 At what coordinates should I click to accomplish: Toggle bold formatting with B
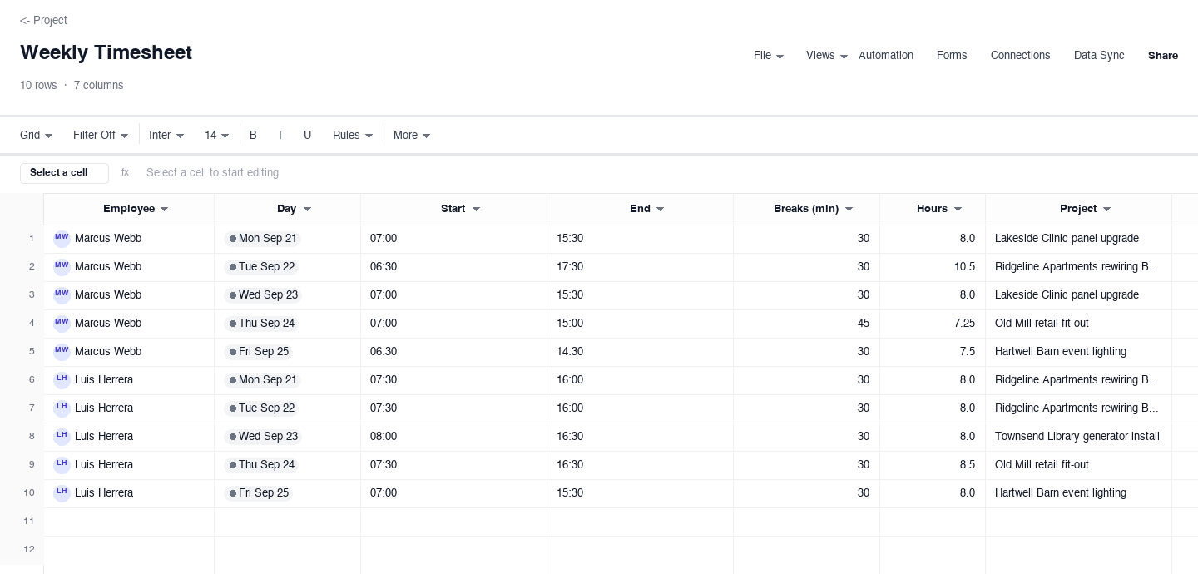pos(253,136)
